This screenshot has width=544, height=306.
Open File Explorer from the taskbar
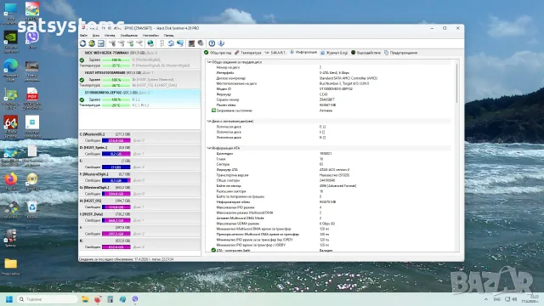click(85, 299)
